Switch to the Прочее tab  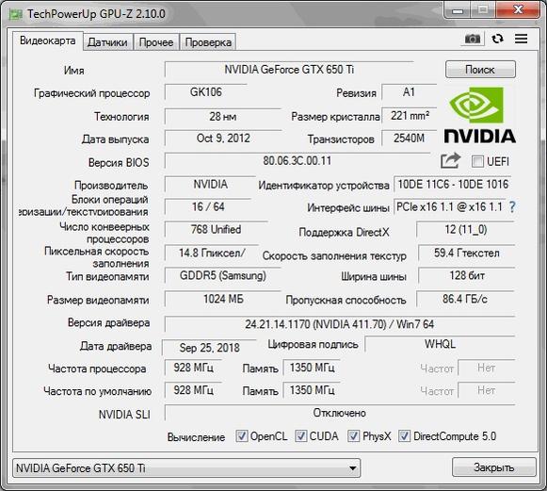pyautogui.click(x=156, y=42)
